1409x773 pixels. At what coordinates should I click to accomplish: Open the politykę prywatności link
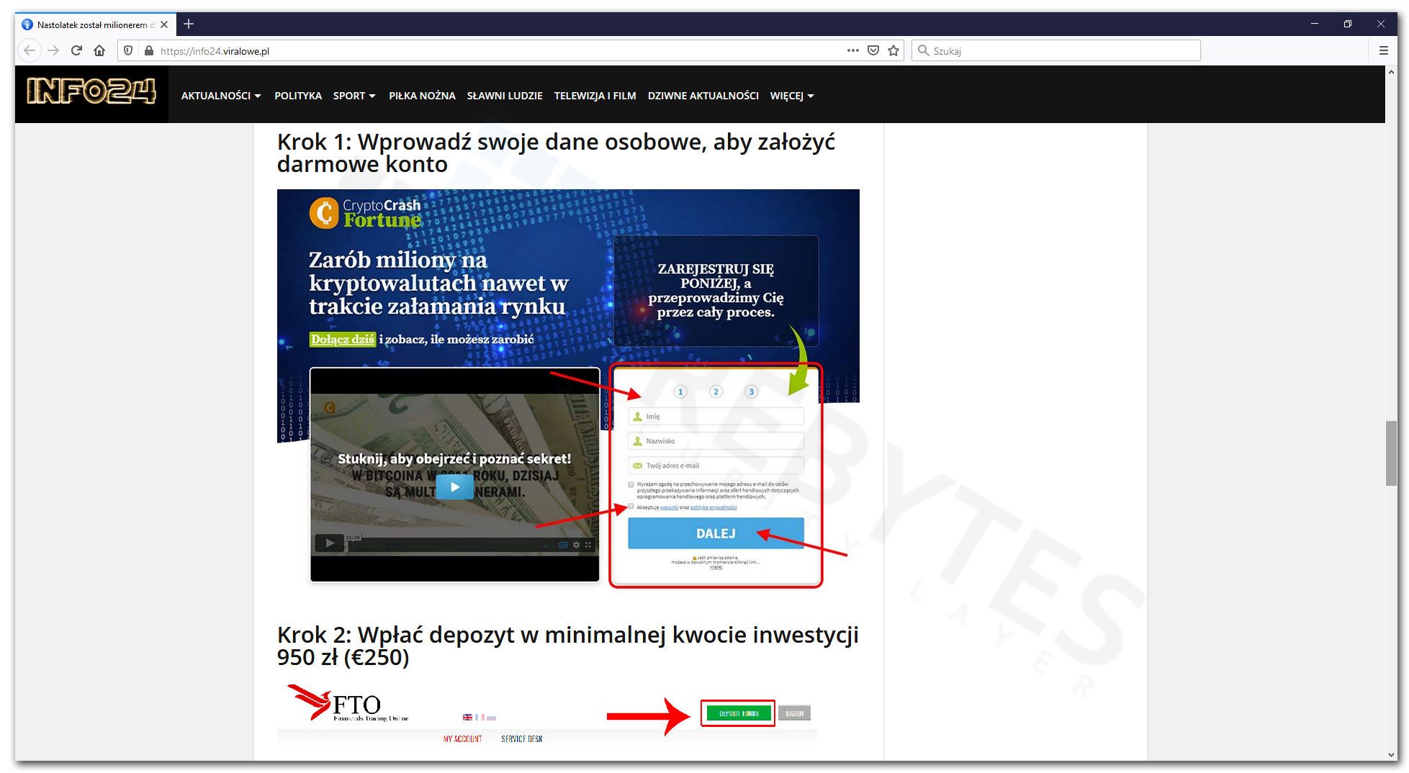point(713,507)
